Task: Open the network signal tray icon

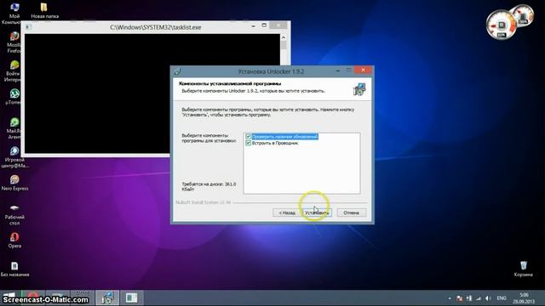Action: click(479, 298)
